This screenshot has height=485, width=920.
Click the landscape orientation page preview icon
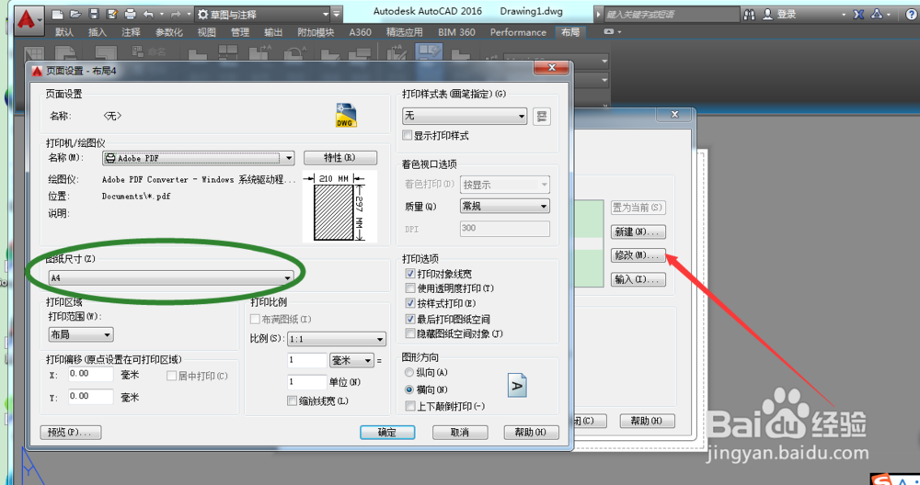(x=517, y=385)
